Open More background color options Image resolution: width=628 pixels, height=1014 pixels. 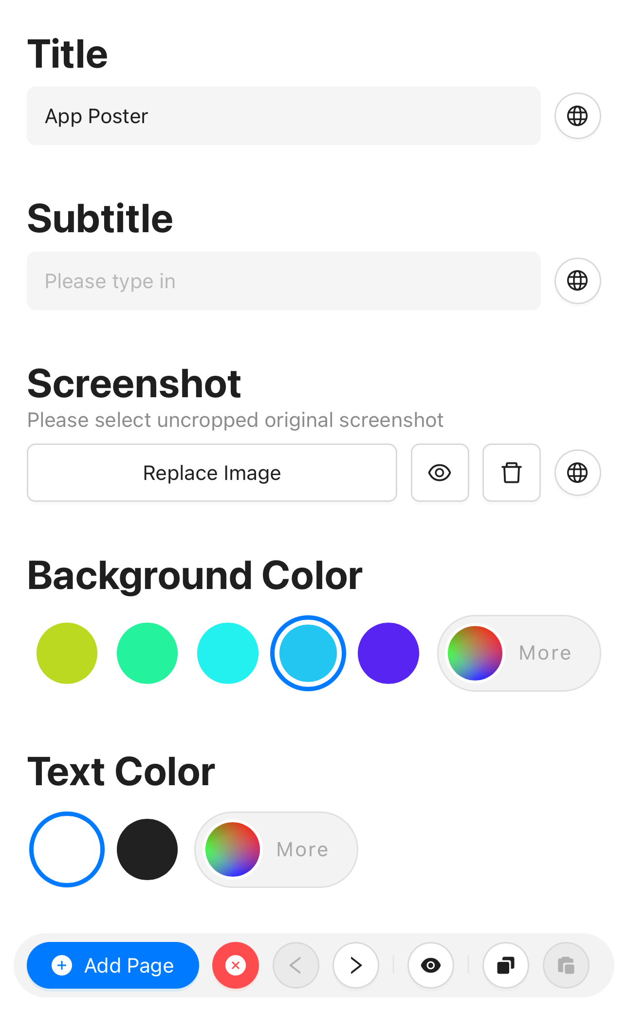click(x=519, y=653)
